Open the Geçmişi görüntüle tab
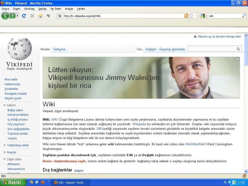 tap(172, 49)
